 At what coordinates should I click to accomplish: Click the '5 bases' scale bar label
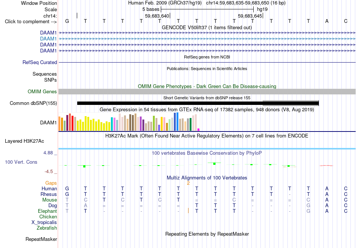(151, 9)
